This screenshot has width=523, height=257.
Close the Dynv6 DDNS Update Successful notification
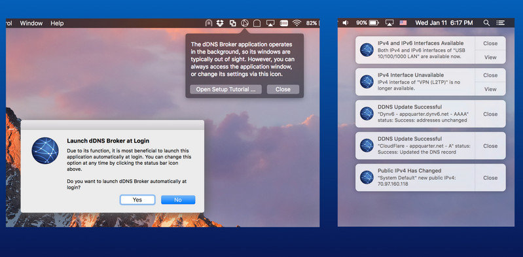490,114
